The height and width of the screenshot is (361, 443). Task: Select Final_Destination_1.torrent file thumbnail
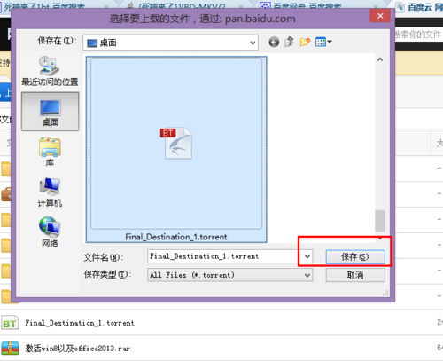(x=176, y=149)
